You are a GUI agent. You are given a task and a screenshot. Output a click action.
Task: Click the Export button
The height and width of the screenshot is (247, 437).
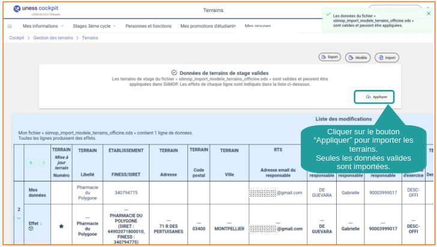pos(330,57)
